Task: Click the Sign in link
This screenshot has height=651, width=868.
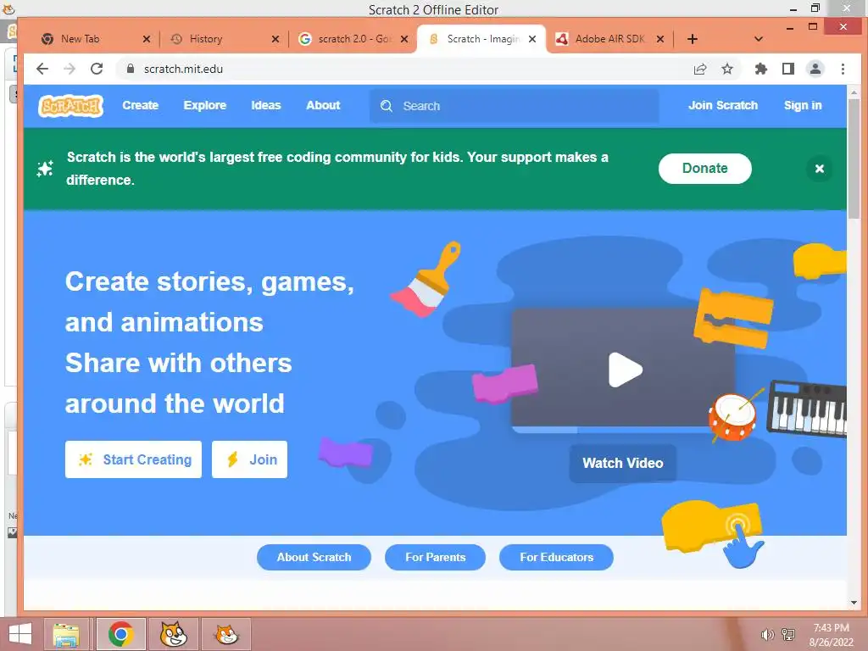Action: pyautogui.click(x=803, y=105)
